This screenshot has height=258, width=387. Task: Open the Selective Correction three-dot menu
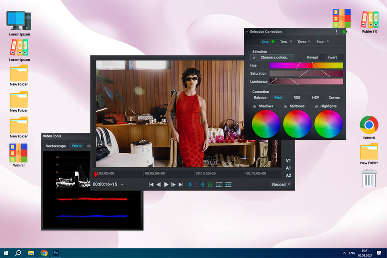337,32
